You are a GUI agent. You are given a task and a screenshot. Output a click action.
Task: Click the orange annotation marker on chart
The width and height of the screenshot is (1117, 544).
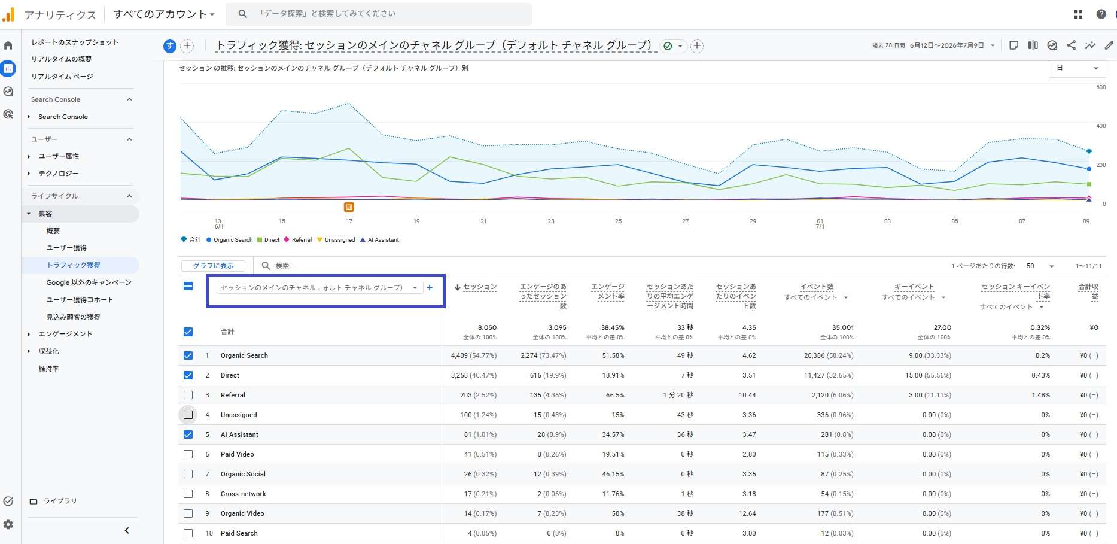coord(349,207)
